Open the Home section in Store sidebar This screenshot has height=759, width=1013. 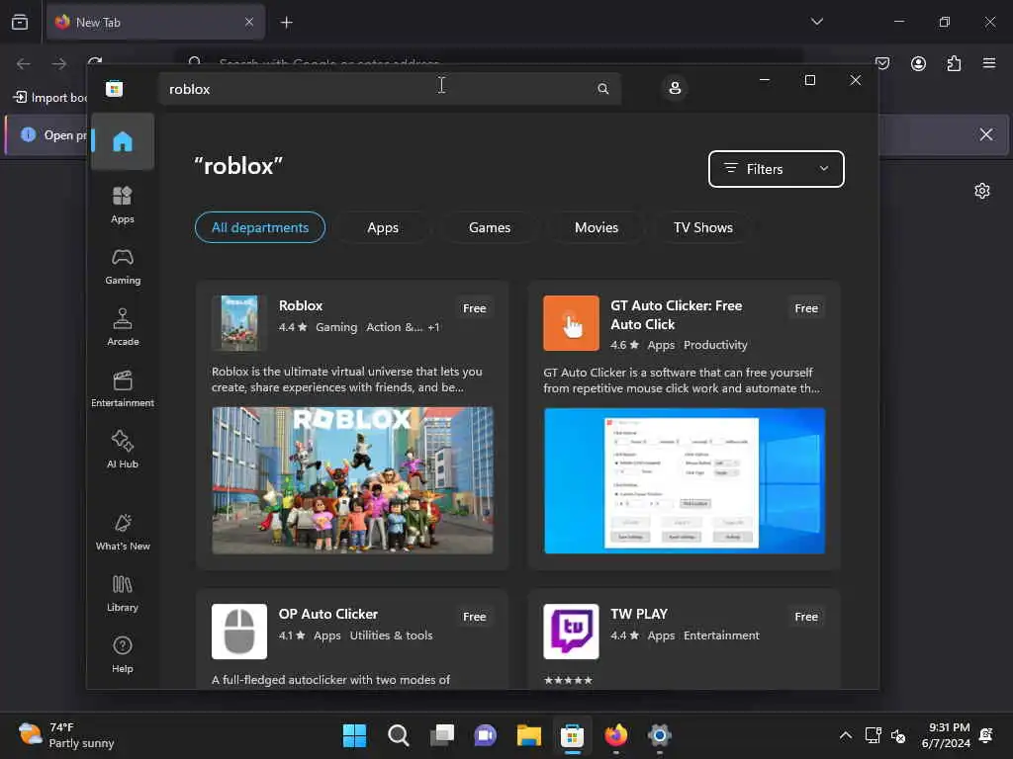[x=122, y=141]
